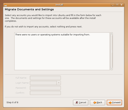Click the 'Full Name:' label
The width and height of the screenshot is (128, 110).
coord(21,78)
